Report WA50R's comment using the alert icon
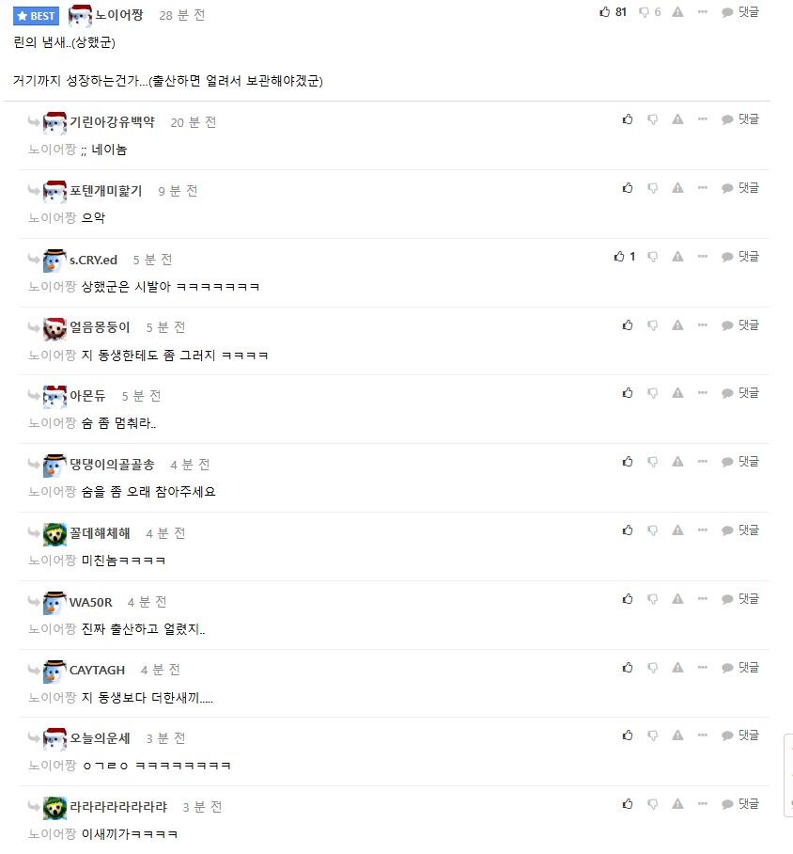This screenshot has height=854, width=793. point(676,598)
